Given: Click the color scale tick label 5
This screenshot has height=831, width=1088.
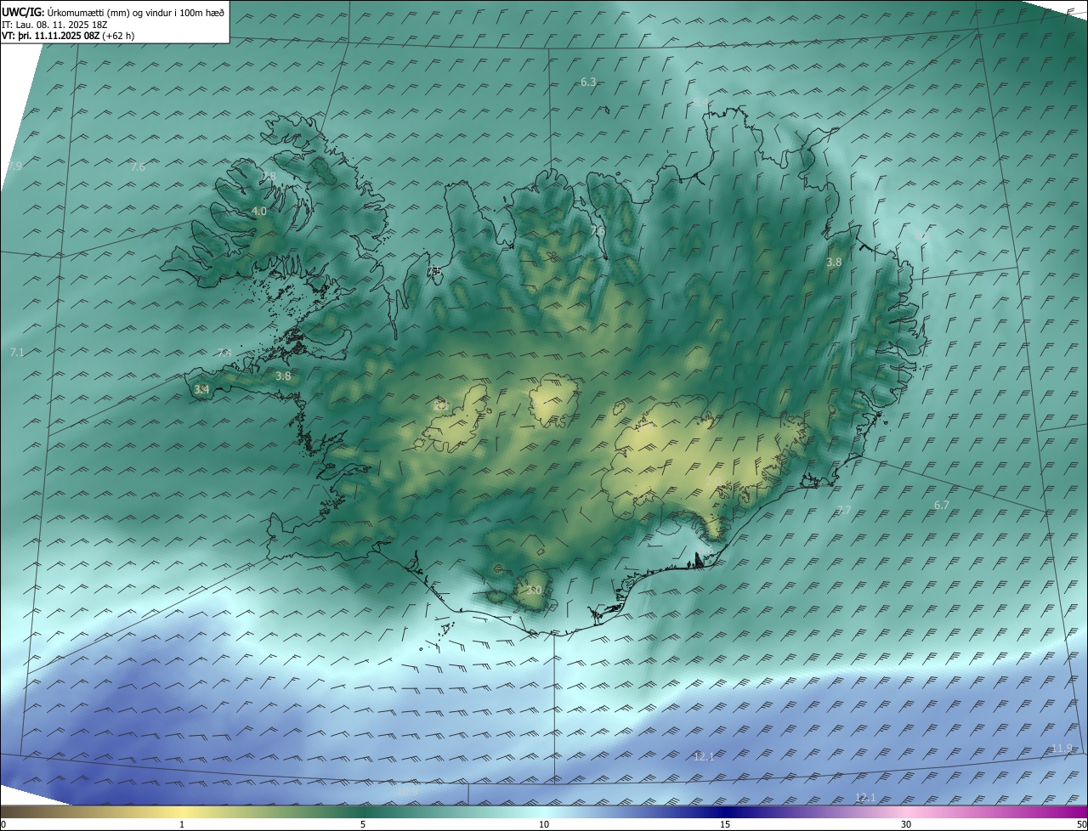Looking at the screenshot, I should [x=363, y=824].
